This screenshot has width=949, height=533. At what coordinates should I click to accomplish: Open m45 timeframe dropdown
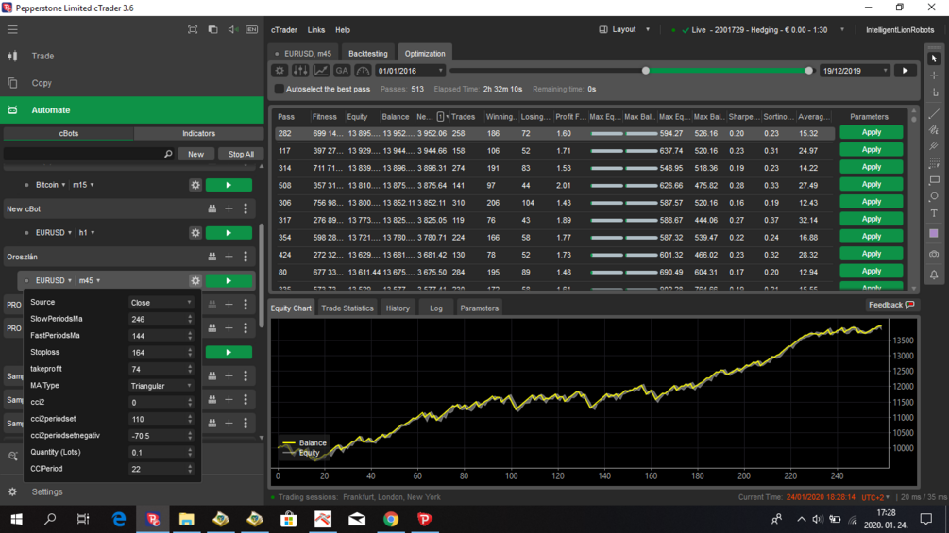[x=90, y=280]
